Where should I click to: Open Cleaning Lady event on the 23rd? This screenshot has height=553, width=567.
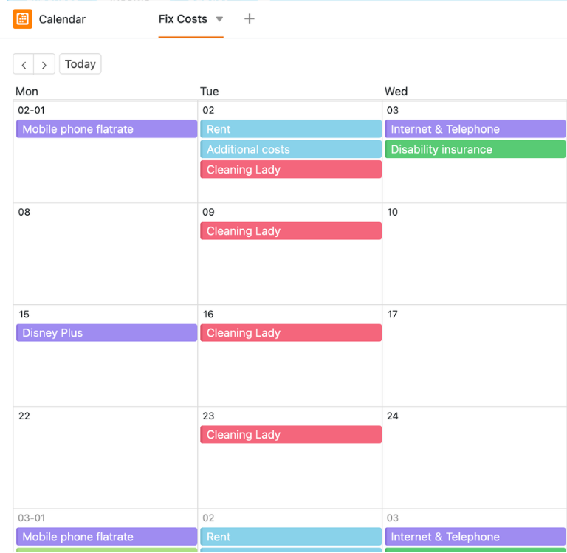pos(291,435)
